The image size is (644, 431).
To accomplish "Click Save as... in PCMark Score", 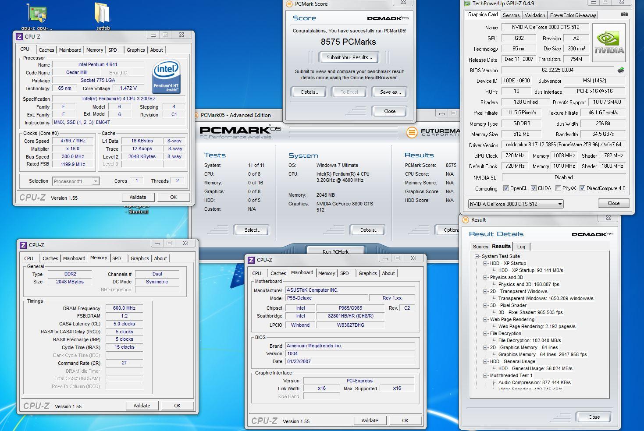I will 390,92.
